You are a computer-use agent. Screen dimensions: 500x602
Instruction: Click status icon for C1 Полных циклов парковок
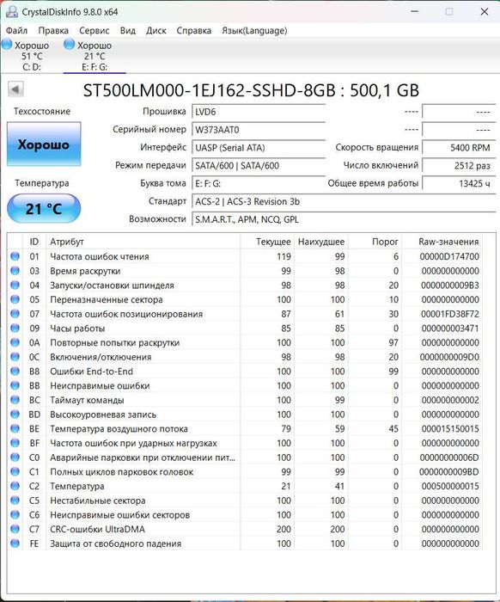15,471
